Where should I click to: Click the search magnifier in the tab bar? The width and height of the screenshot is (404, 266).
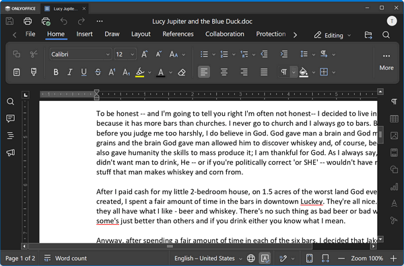click(x=386, y=35)
